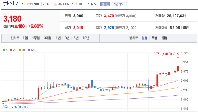Click the 1,488 y-axis price label
198x112 pixels.
click(184, 109)
